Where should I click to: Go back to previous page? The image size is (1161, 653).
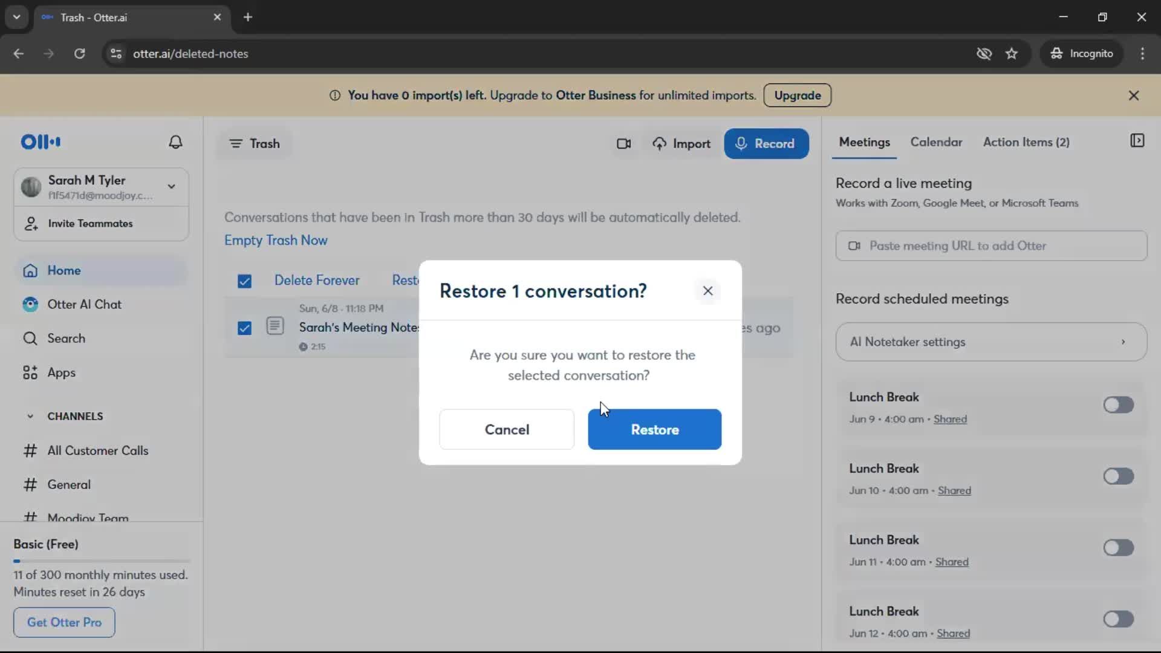click(x=19, y=54)
